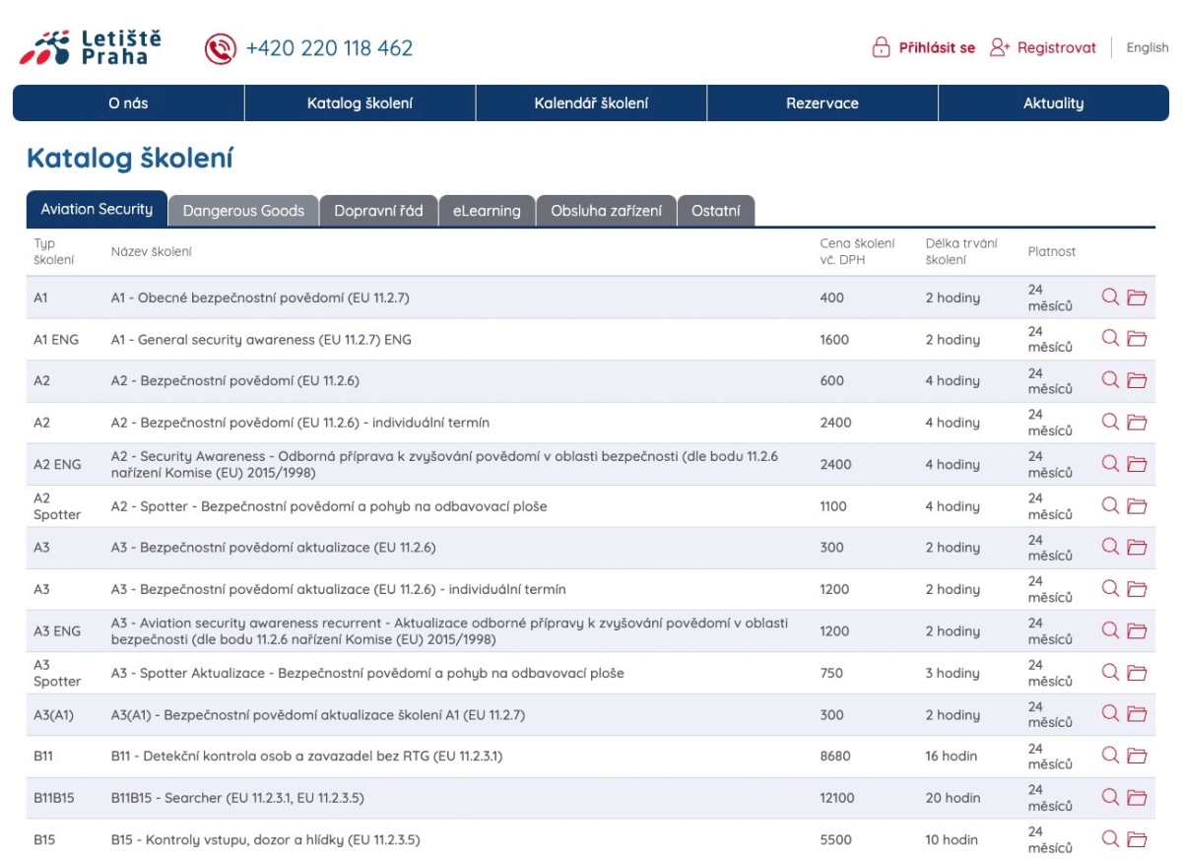Switch to the eLearning tab
The height and width of the screenshot is (860, 1182).
(487, 211)
